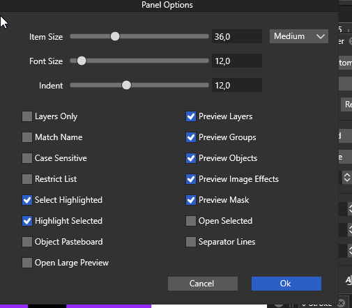Turn off Preview Mask checkbox
This screenshot has width=352, height=308.
(x=191, y=200)
